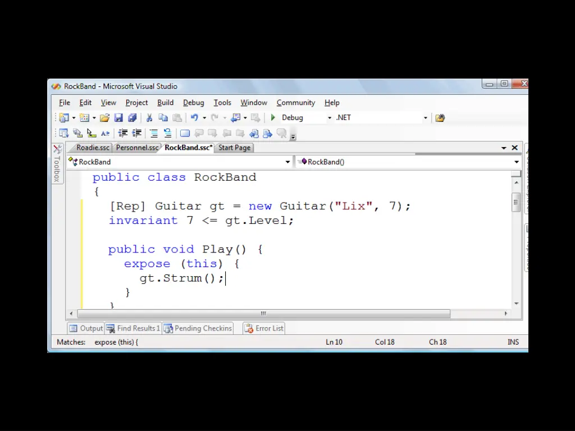The height and width of the screenshot is (431, 575).
Task: Open the Debug configuration dropdown
Action: 329,118
